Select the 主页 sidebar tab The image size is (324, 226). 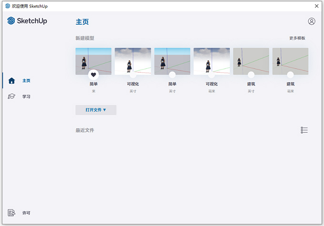[x=26, y=81]
